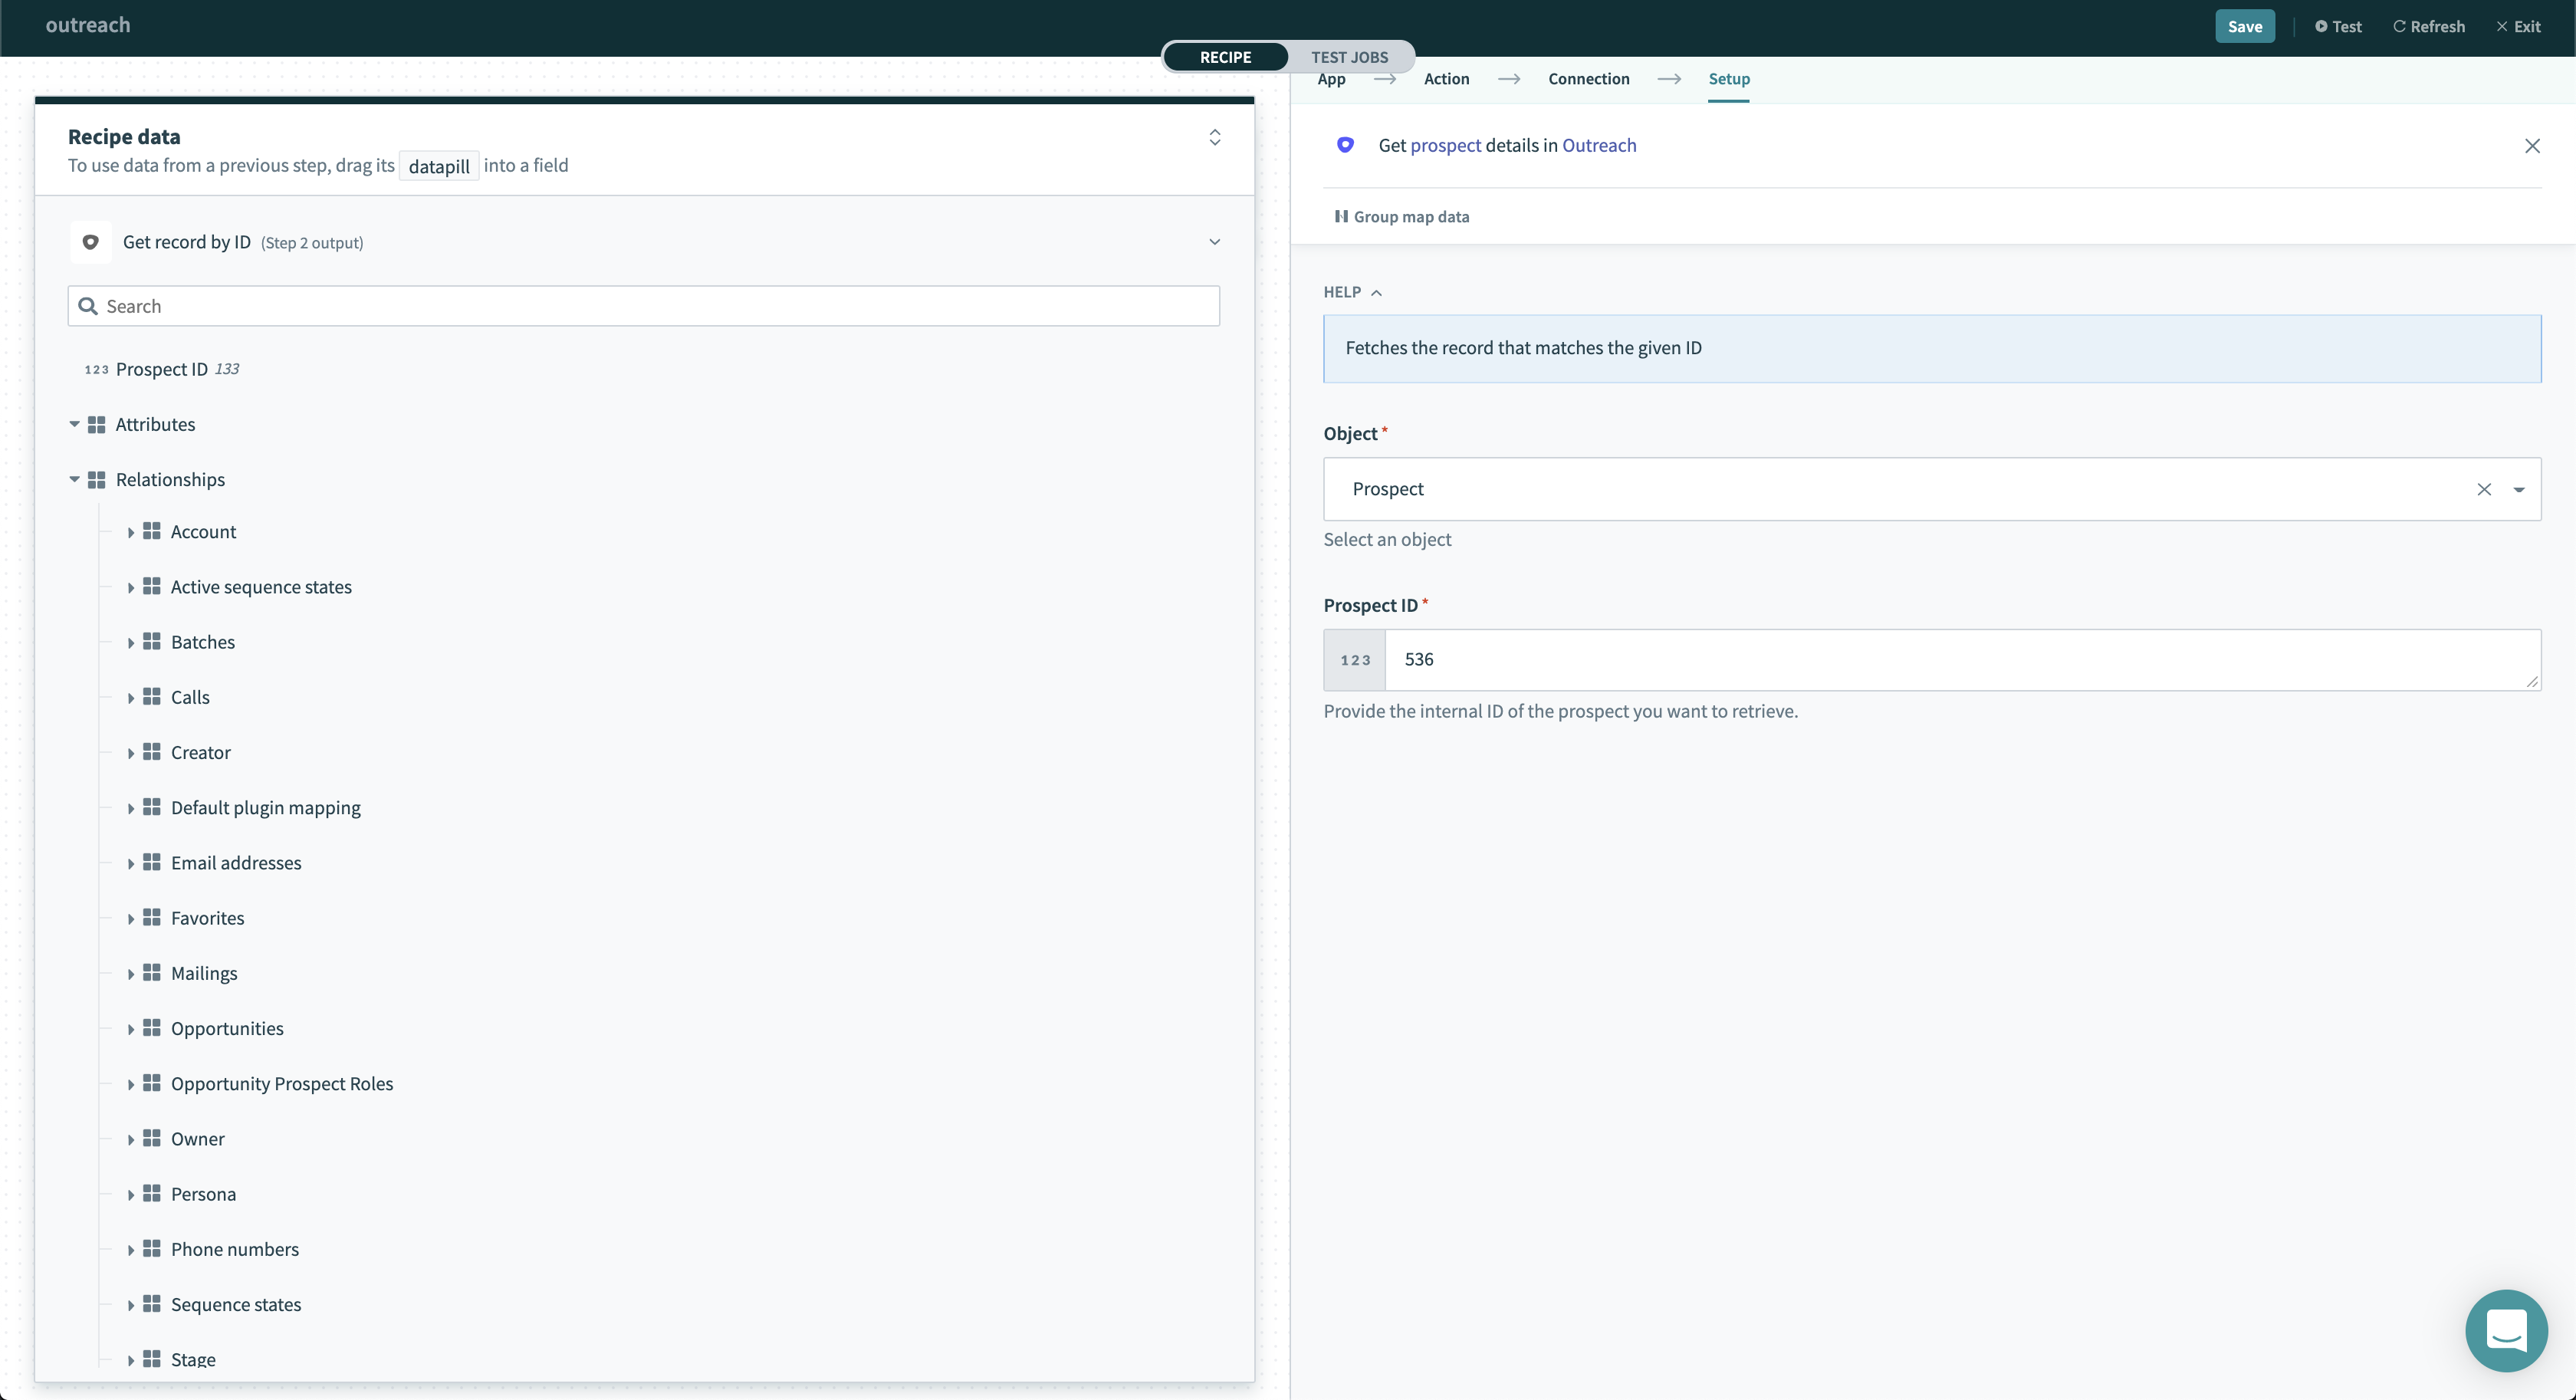Clear the selected Prospect object value
This screenshot has width=2576, height=1400.
(x=2484, y=489)
